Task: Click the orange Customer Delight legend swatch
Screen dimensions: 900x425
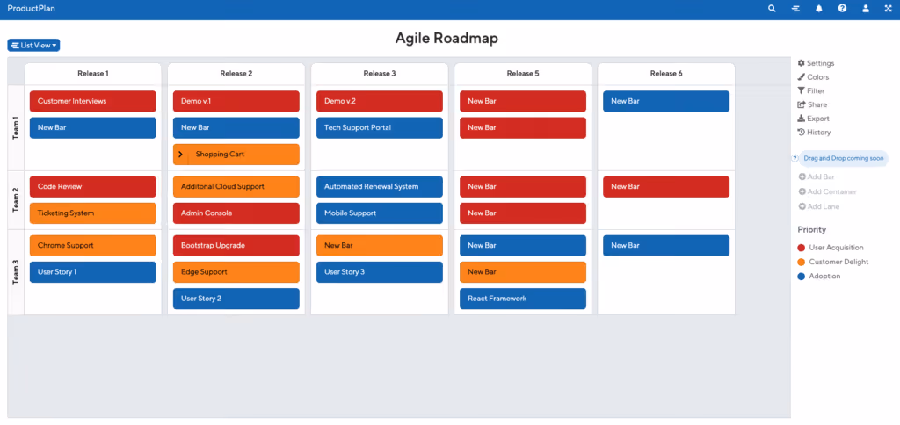Action: tap(802, 262)
